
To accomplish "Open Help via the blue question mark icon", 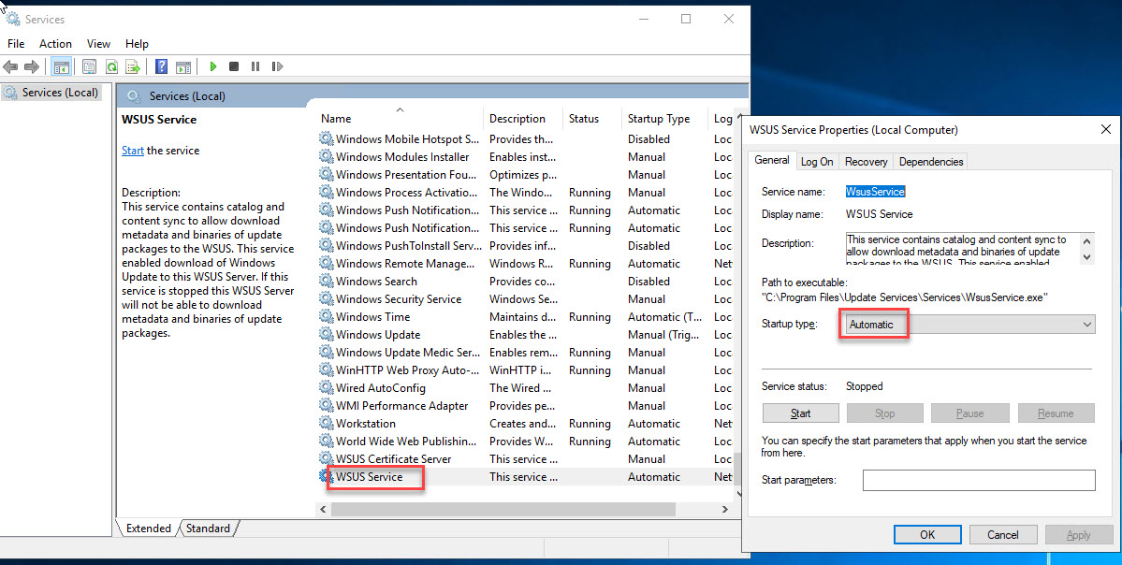I will coord(161,66).
